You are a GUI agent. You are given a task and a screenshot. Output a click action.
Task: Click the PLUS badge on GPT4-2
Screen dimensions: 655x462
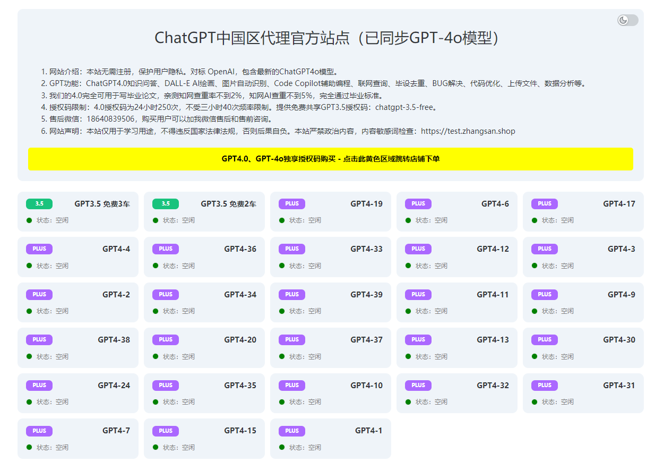(x=39, y=294)
